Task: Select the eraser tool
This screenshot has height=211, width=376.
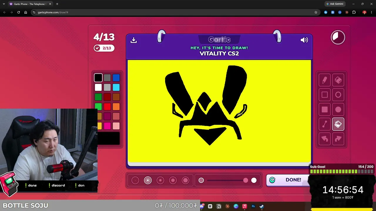Action: [x=338, y=80]
